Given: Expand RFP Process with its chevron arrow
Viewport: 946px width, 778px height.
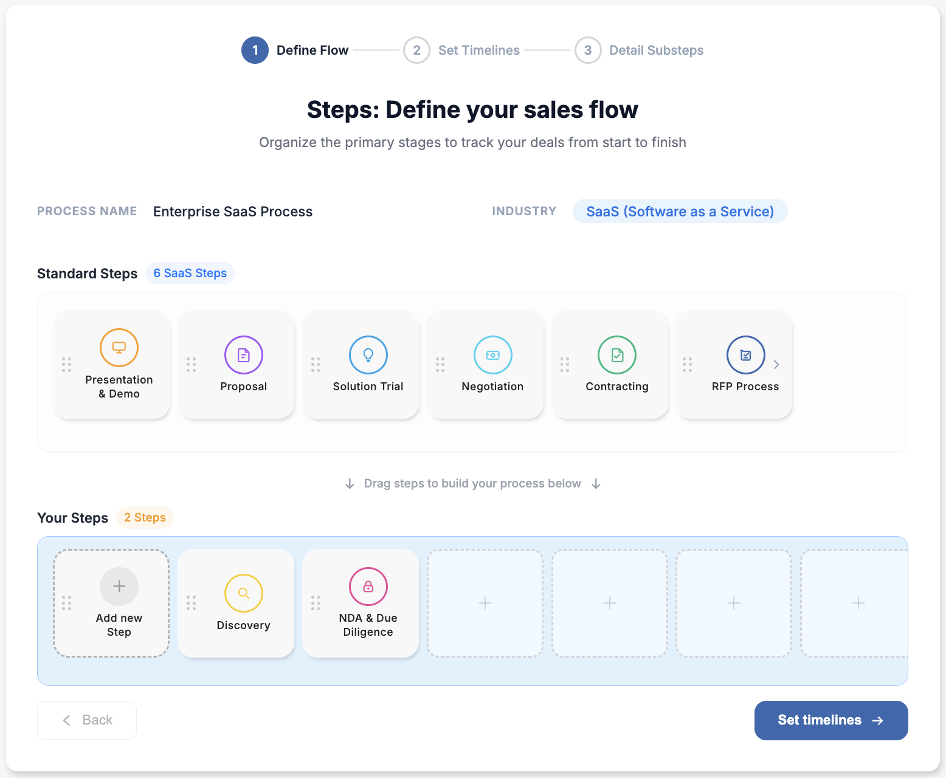Looking at the screenshot, I should pos(776,365).
